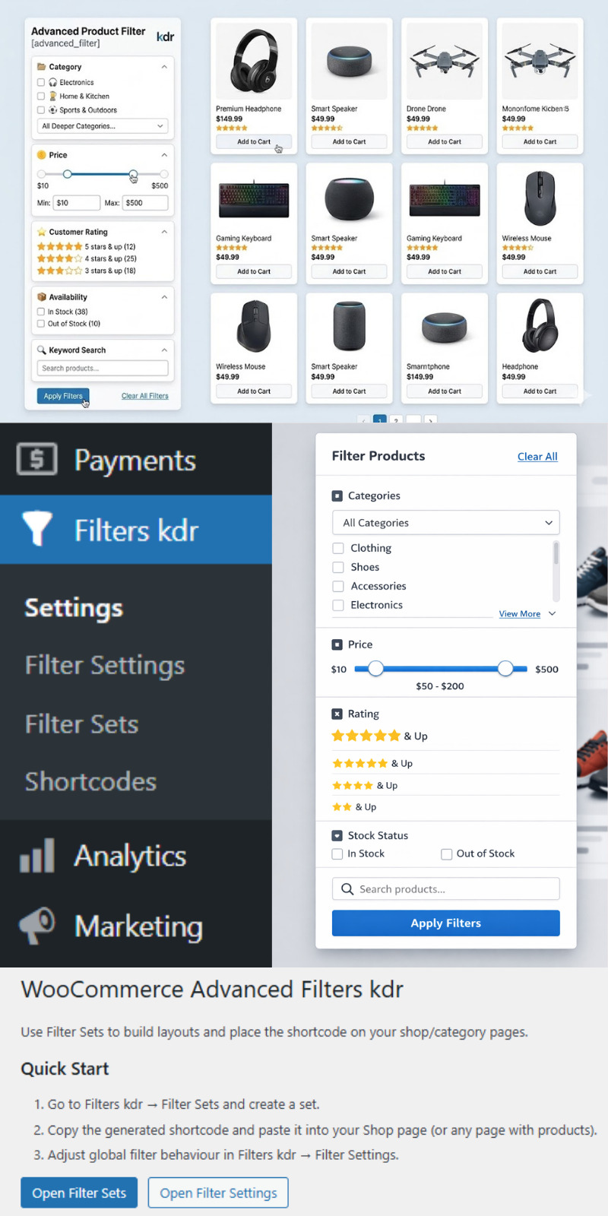This screenshot has width=608, height=1216.
Task: Toggle the Rating section checkbox
Action: click(337, 714)
